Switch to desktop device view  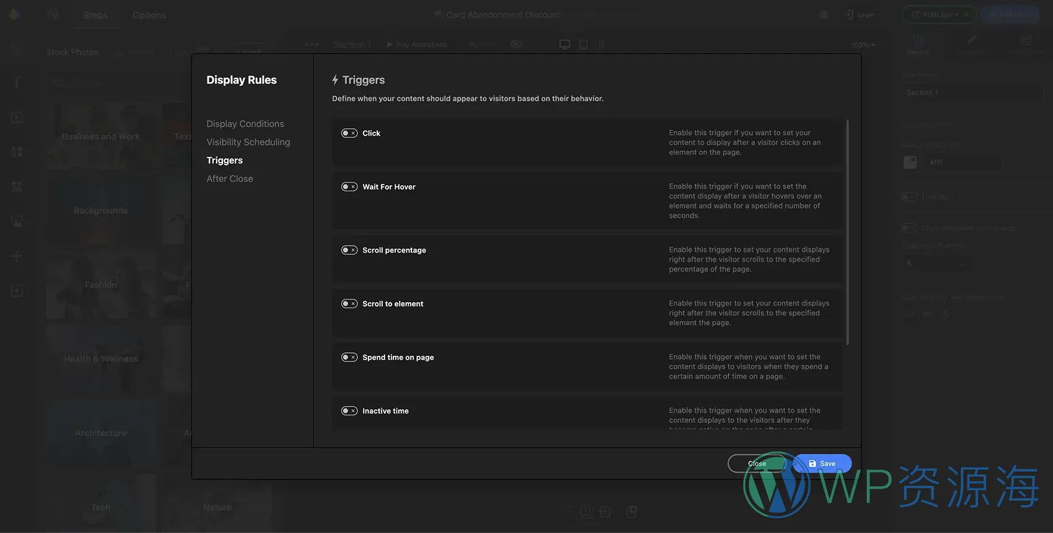click(565, 45)
